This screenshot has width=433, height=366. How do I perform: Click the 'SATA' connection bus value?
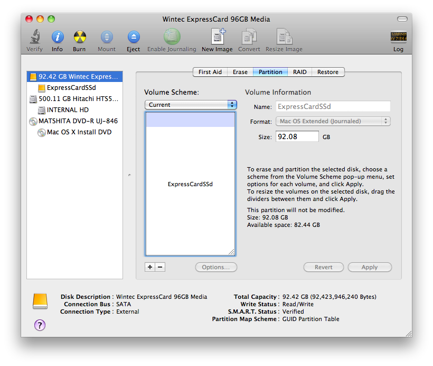(x=124, y=304)
